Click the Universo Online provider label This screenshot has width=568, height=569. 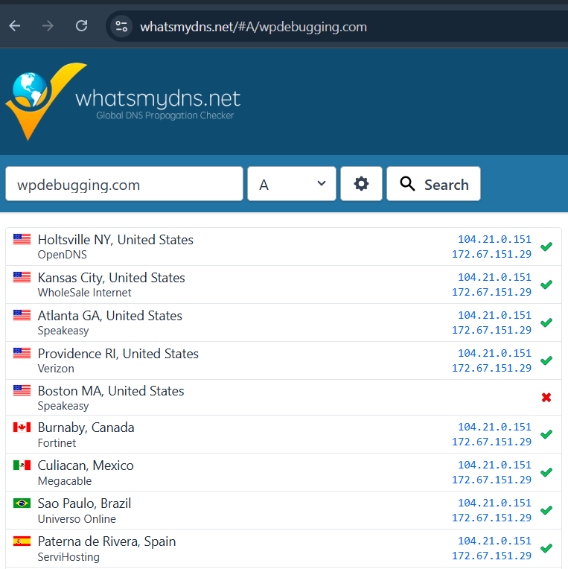point(77,519)
